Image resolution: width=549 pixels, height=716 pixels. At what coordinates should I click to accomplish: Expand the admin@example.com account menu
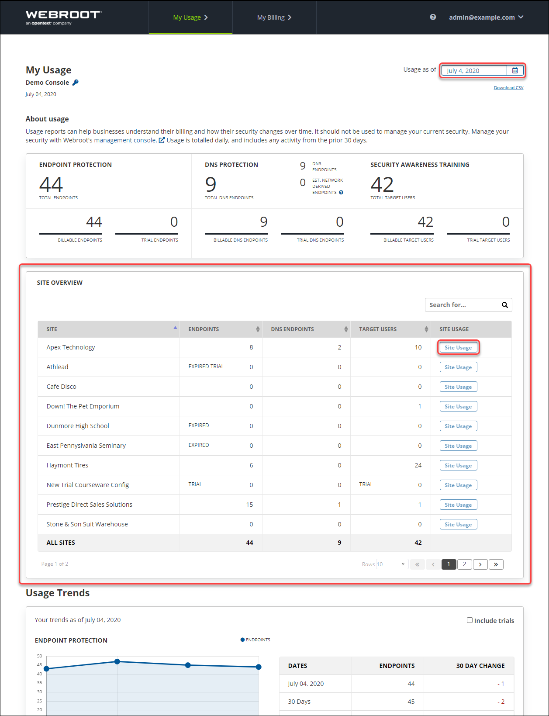[x=486, y=17]
